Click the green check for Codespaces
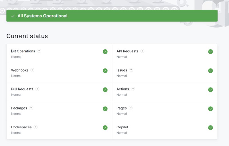This screenshot has width=229, height=146. point(105,128)
